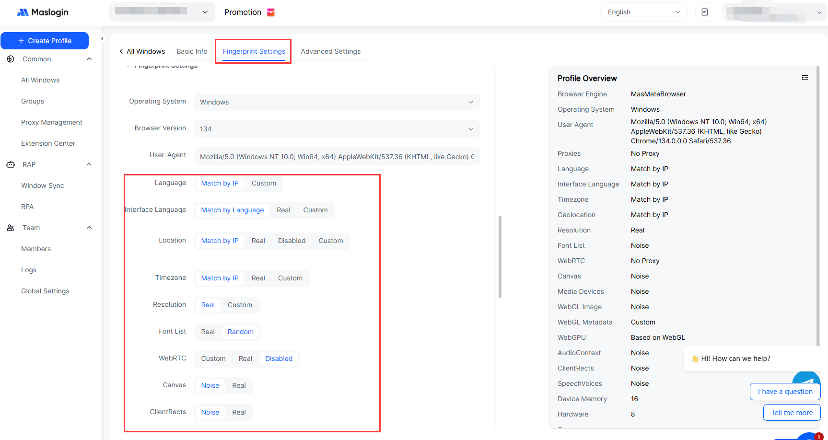Click the Profile Overview collapse list icon
The height and width of the screenshot is (440, 828).
tap(805, 78)
